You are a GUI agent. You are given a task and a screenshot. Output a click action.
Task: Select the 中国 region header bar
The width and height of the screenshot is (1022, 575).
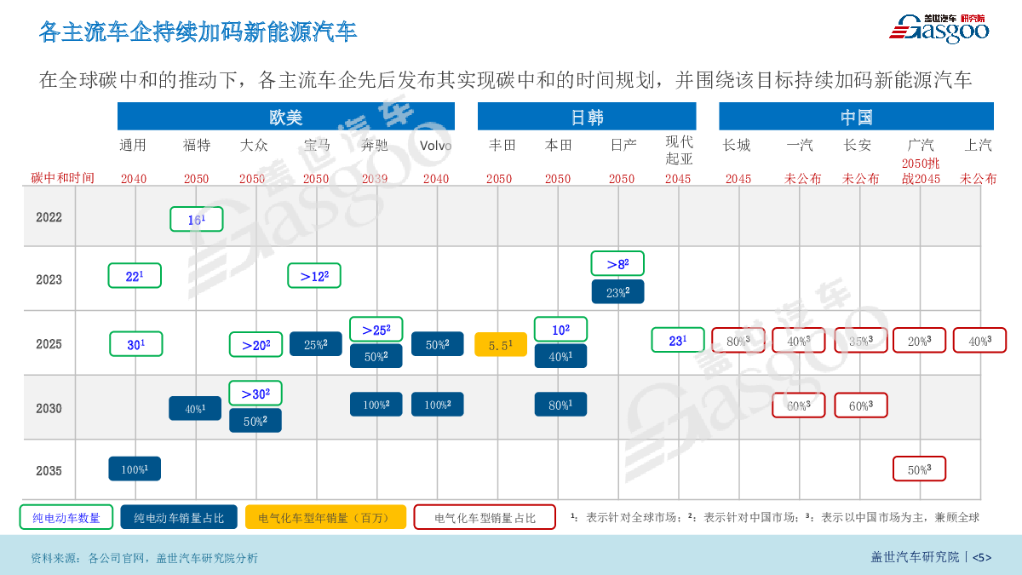point(856,117)
